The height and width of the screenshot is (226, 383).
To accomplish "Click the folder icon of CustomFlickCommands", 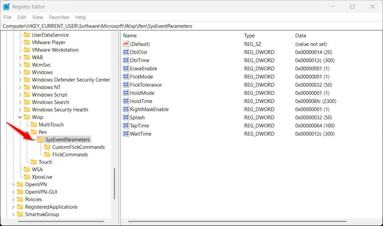I will click(x=48, y=147).
